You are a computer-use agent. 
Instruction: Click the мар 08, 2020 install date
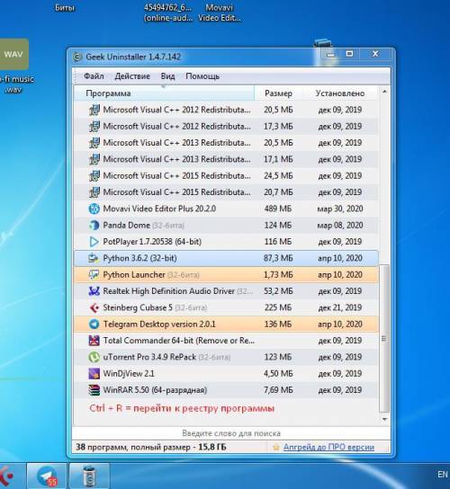click(340, 225)
